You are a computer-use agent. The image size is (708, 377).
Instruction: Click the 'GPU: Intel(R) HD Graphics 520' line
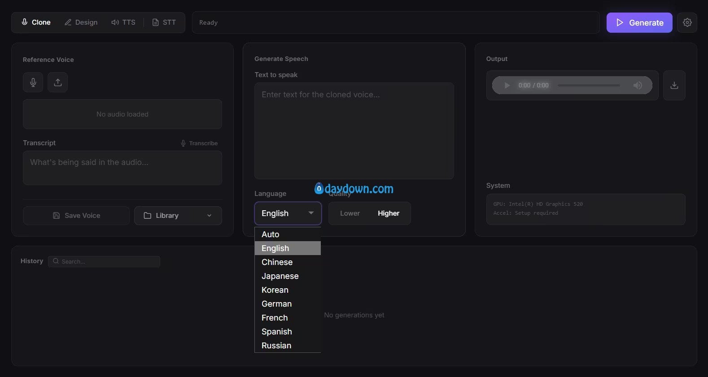click(x=538, y=204)
